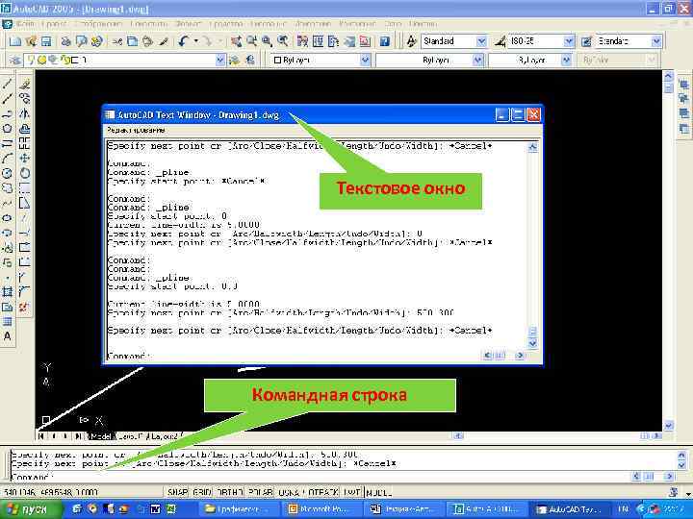Toggle LWT lineweight display
693x519 pixels.
click(x=352, y=492)
